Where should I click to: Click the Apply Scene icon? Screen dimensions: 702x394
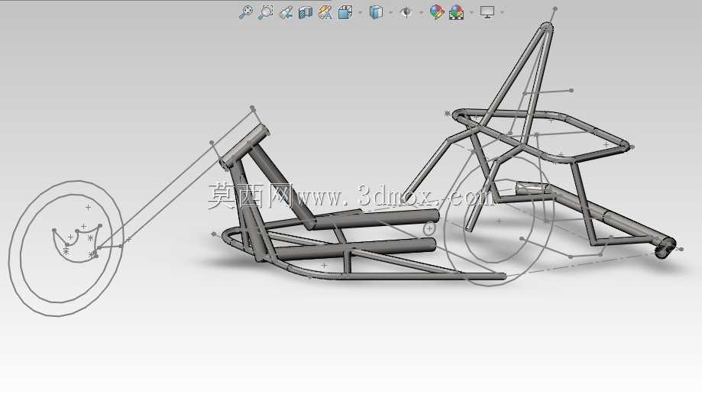[456, 12]
